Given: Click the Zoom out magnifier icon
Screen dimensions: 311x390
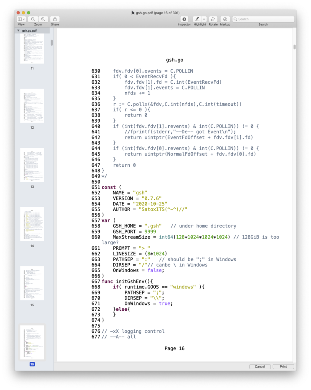Looking at the screenshot, I should click(33, 19).
